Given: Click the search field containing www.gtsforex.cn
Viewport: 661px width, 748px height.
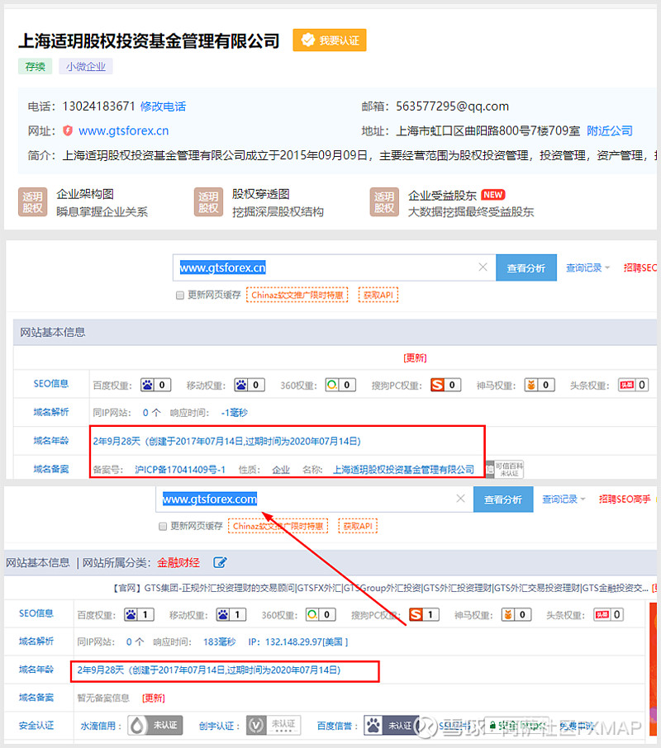Looking at the screenshot, I should 334,267.
